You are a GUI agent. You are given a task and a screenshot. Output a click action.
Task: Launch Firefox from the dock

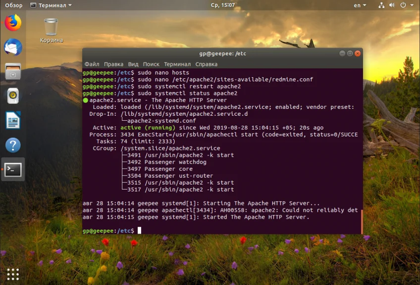tap(13, 23)
